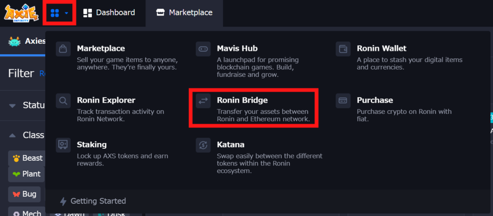Toggle the Plant class filter

click(x=26, y=174)
